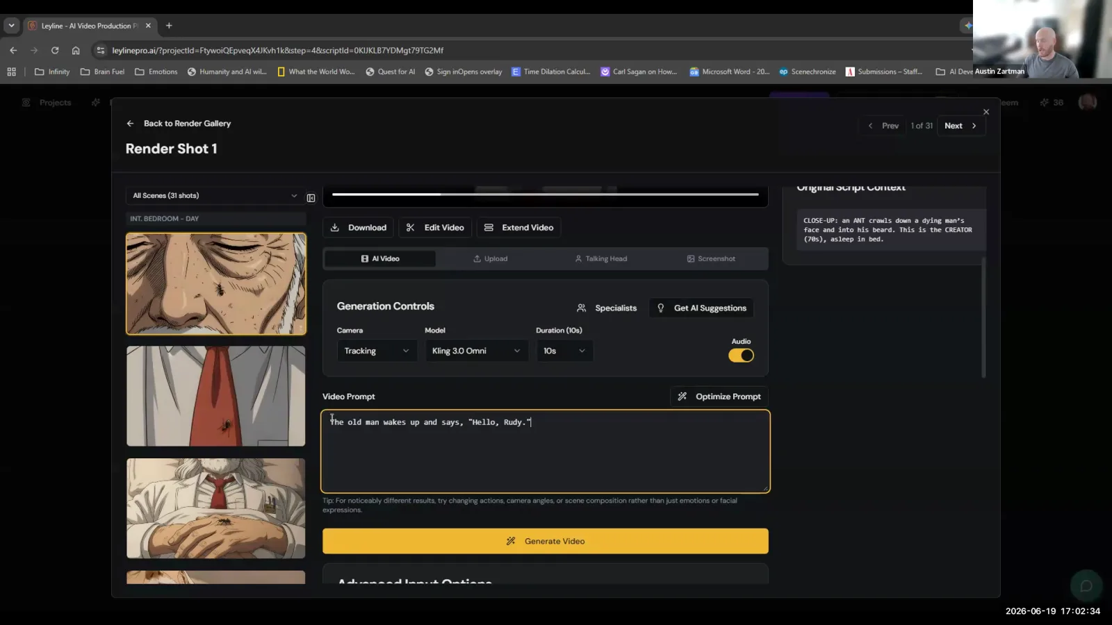The height and width of the screenshot is (625, 1112).
Task: Click the browser forward arrow
Action: click(x=34, y=50)
